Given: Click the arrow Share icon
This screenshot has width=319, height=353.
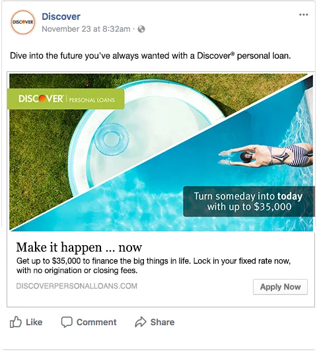Looking at the screenshot, I should [141, 322].
